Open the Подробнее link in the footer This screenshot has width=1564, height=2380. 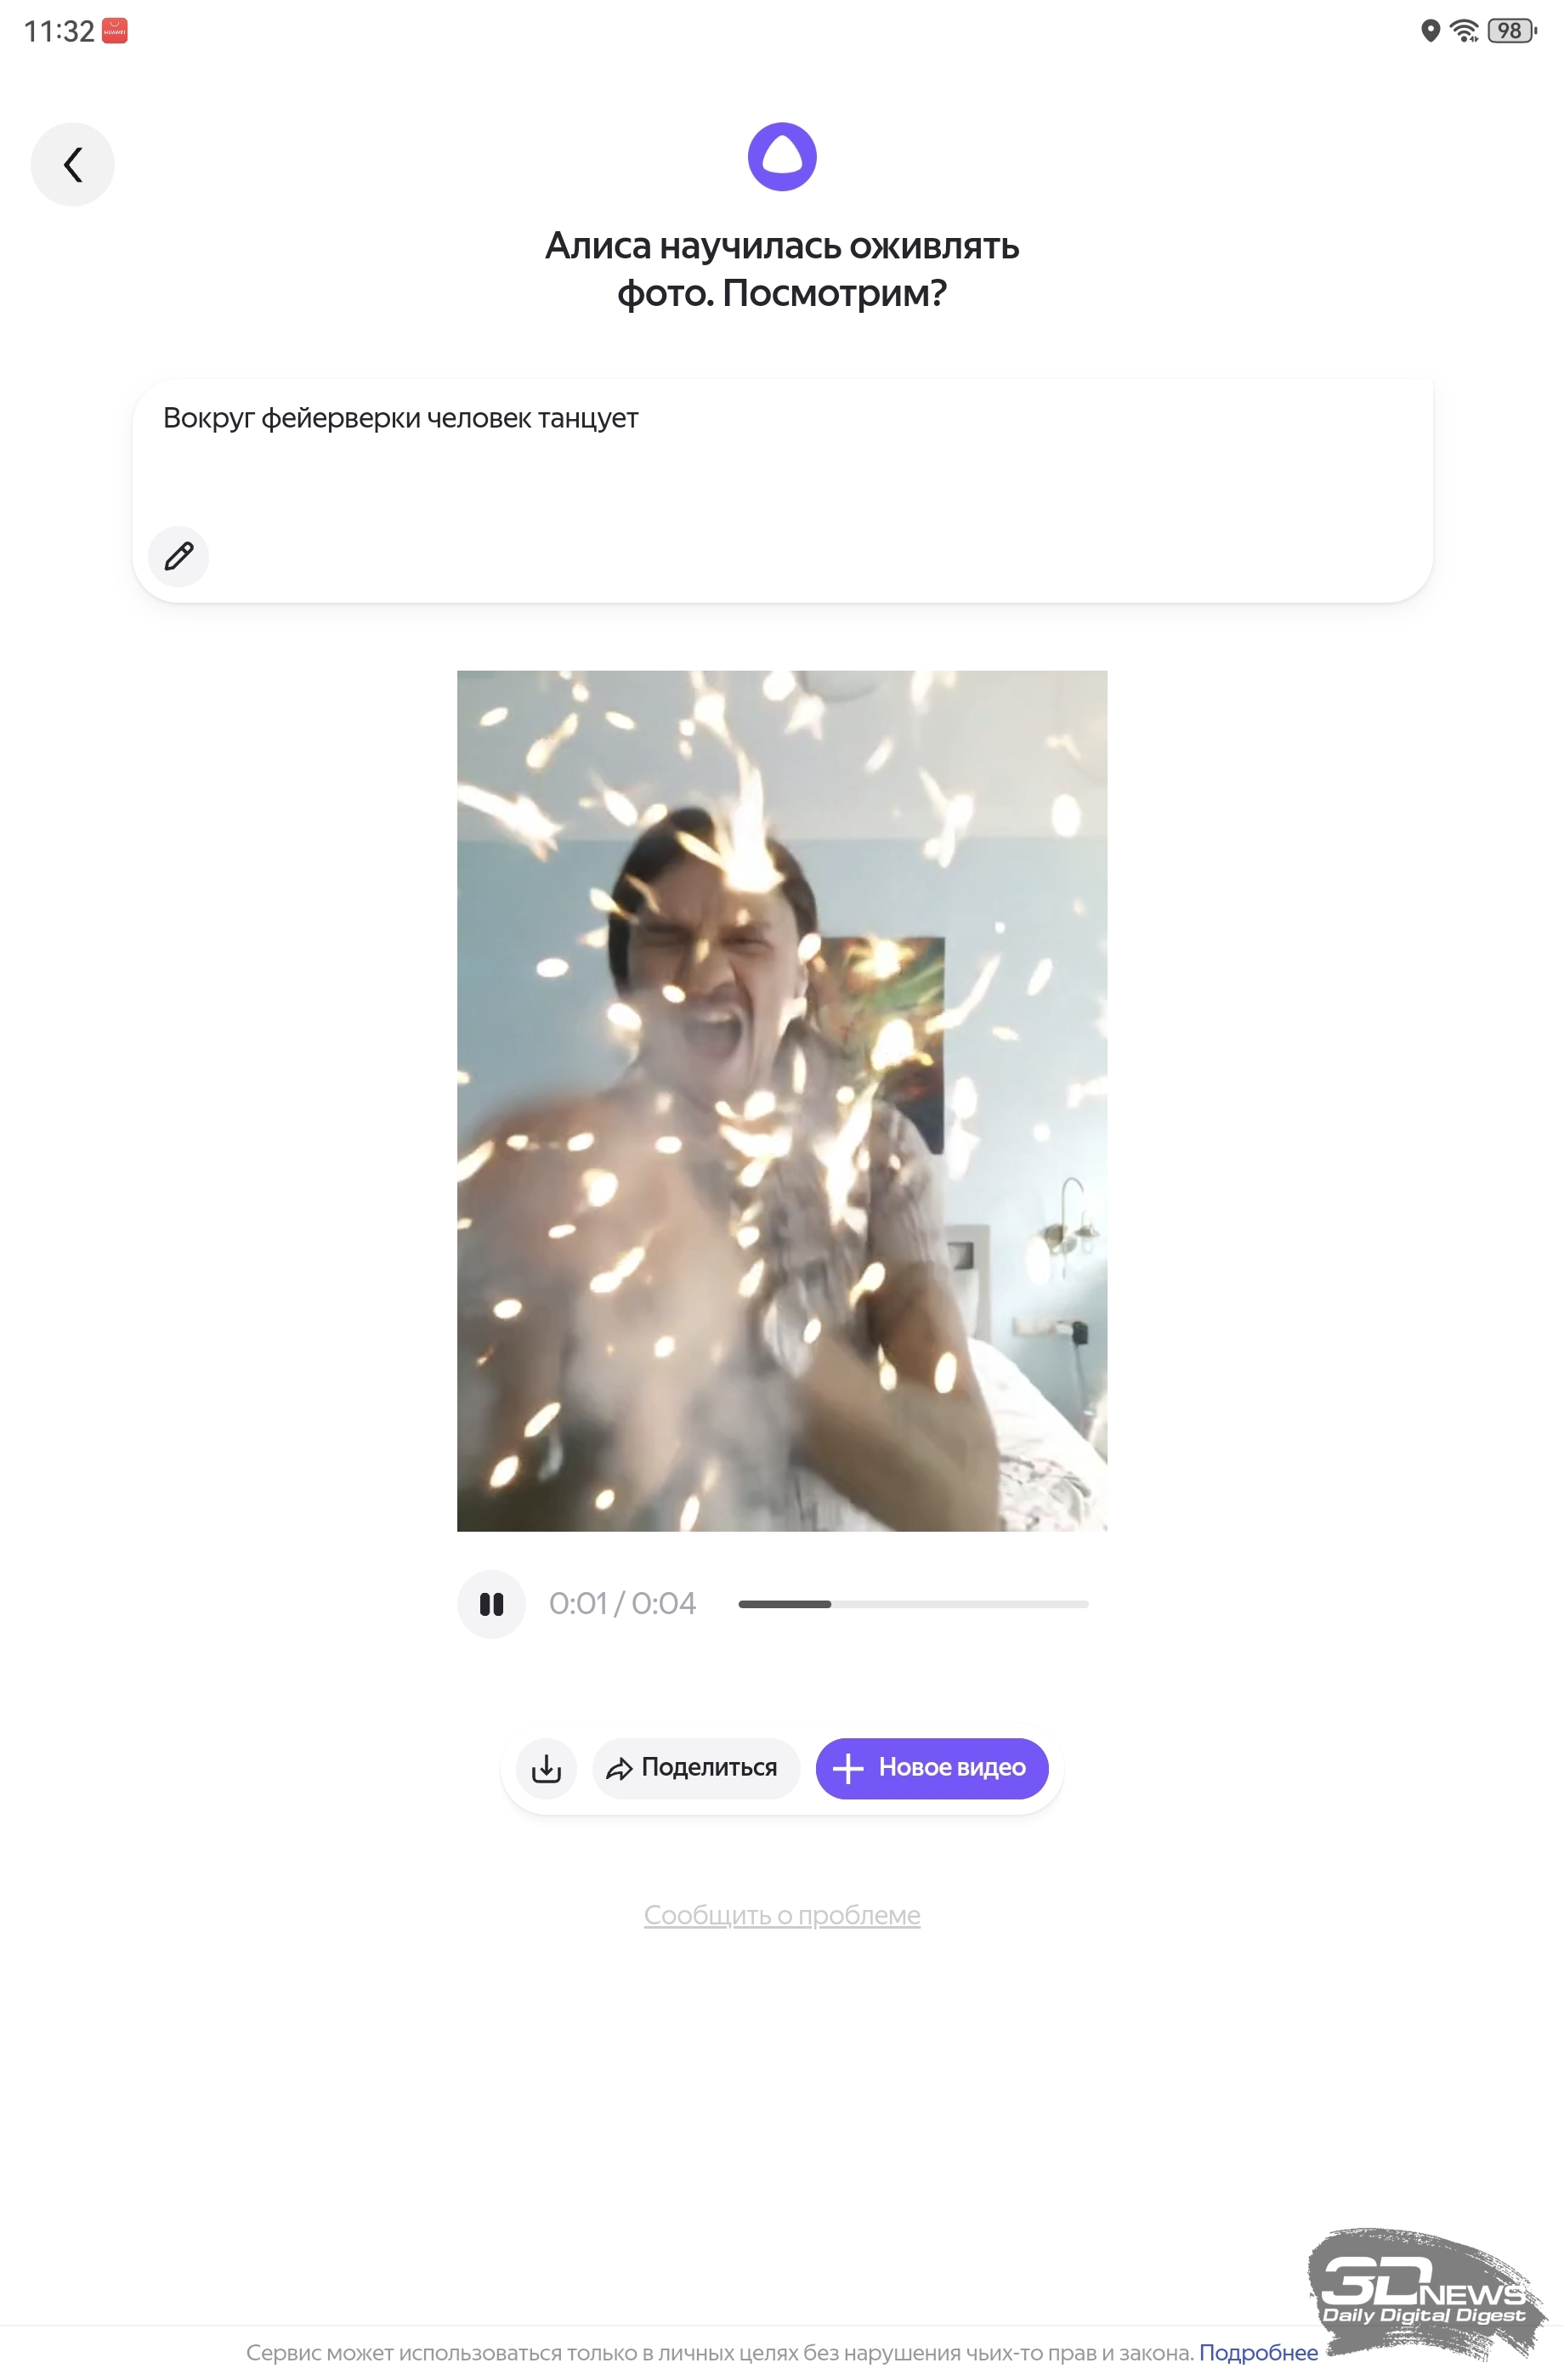(1257, 2353)
